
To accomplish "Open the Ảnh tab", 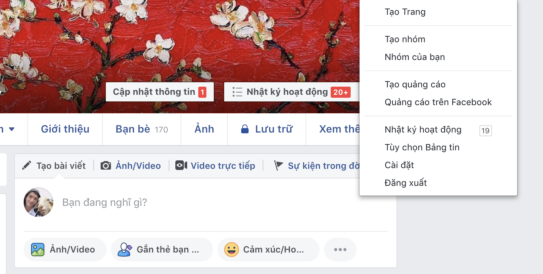I will (x=204, y=129).
